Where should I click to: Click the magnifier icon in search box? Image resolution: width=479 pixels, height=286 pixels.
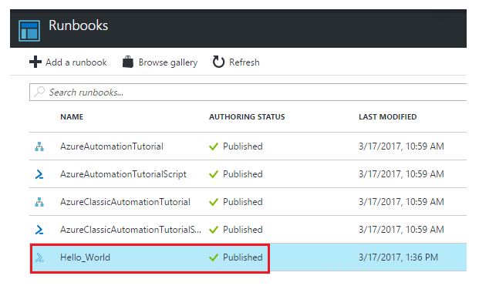[x=39, y=92]
